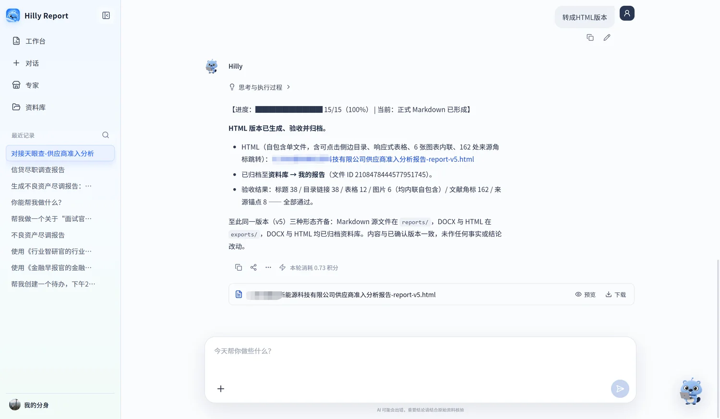The height and width of the screenshot is (419, 720).
Task: Search recent records
Action: coord(106,135)
